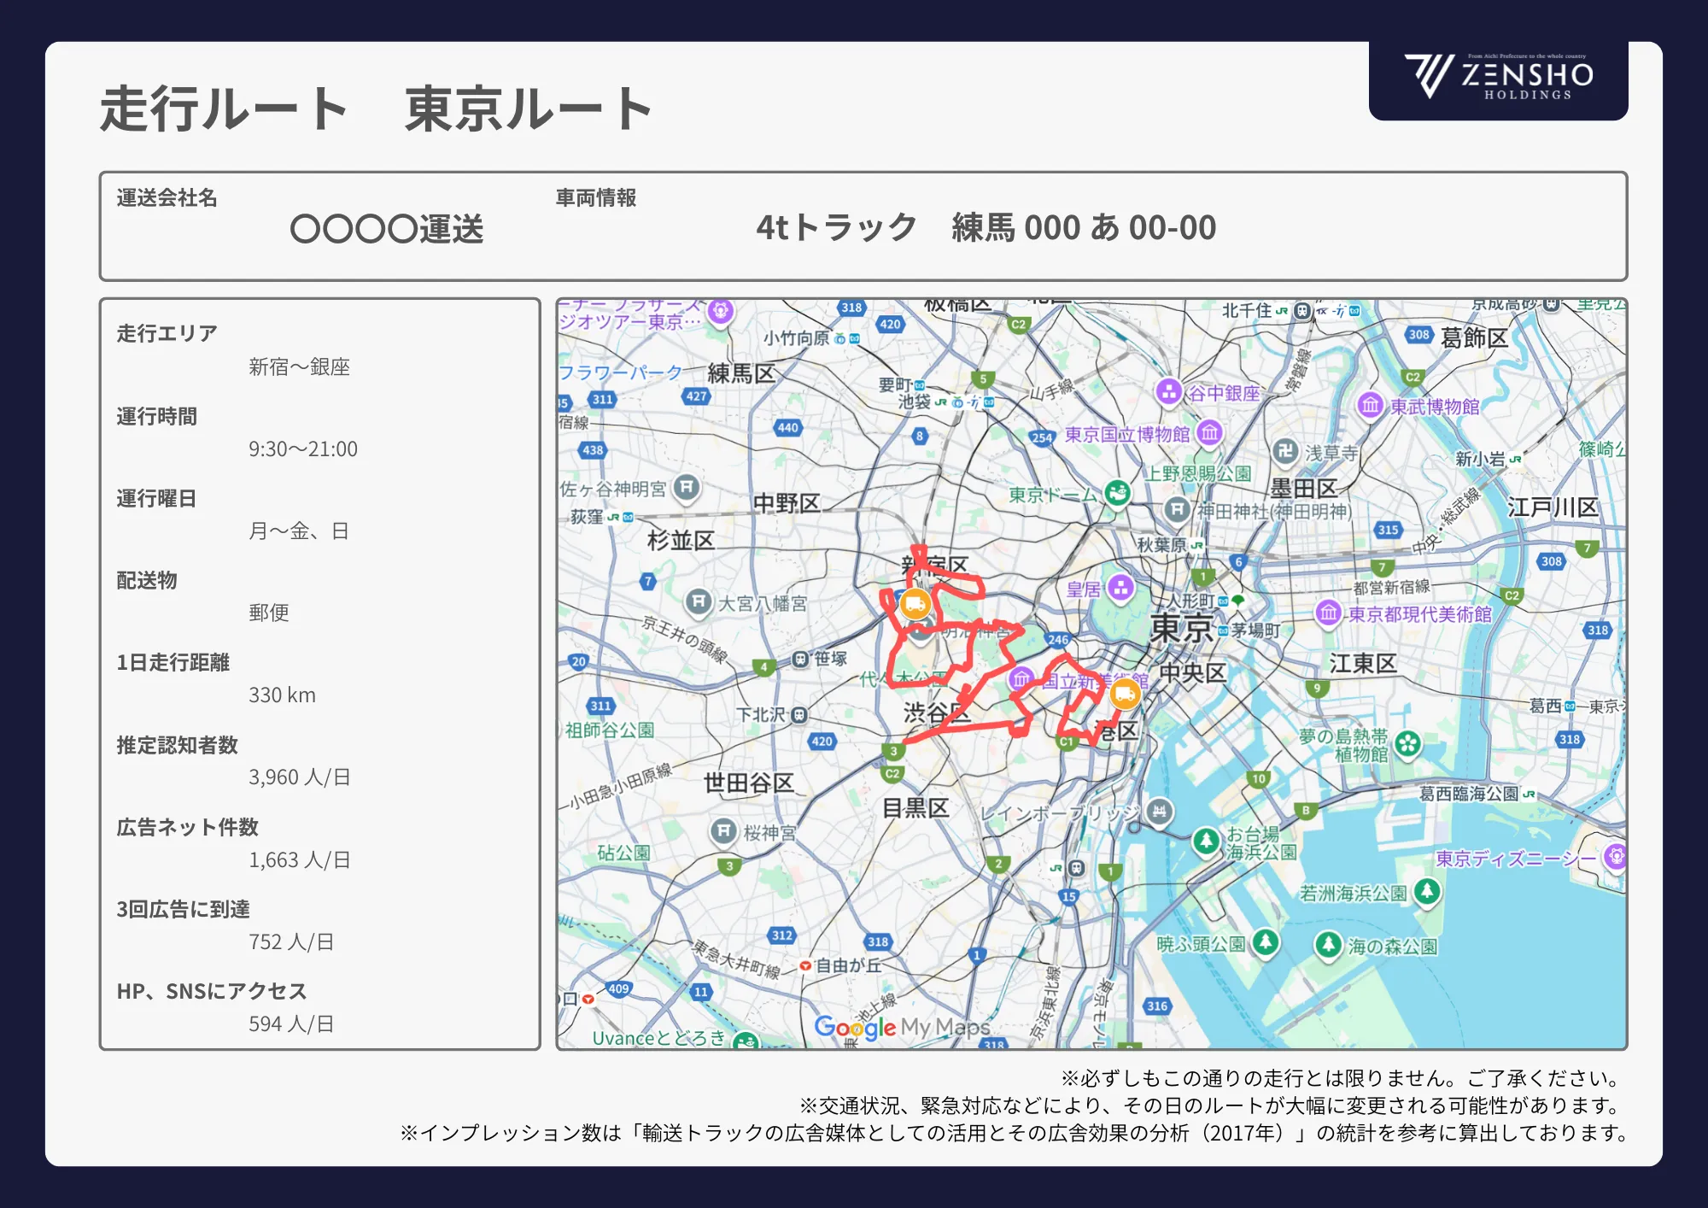Click the orange truck marker near Shinjuku
The image size is (1708, 1208).
[915, 604]
